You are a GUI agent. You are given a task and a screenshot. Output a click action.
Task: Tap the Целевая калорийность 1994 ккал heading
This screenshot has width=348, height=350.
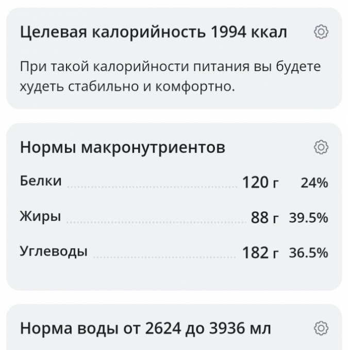153,32
